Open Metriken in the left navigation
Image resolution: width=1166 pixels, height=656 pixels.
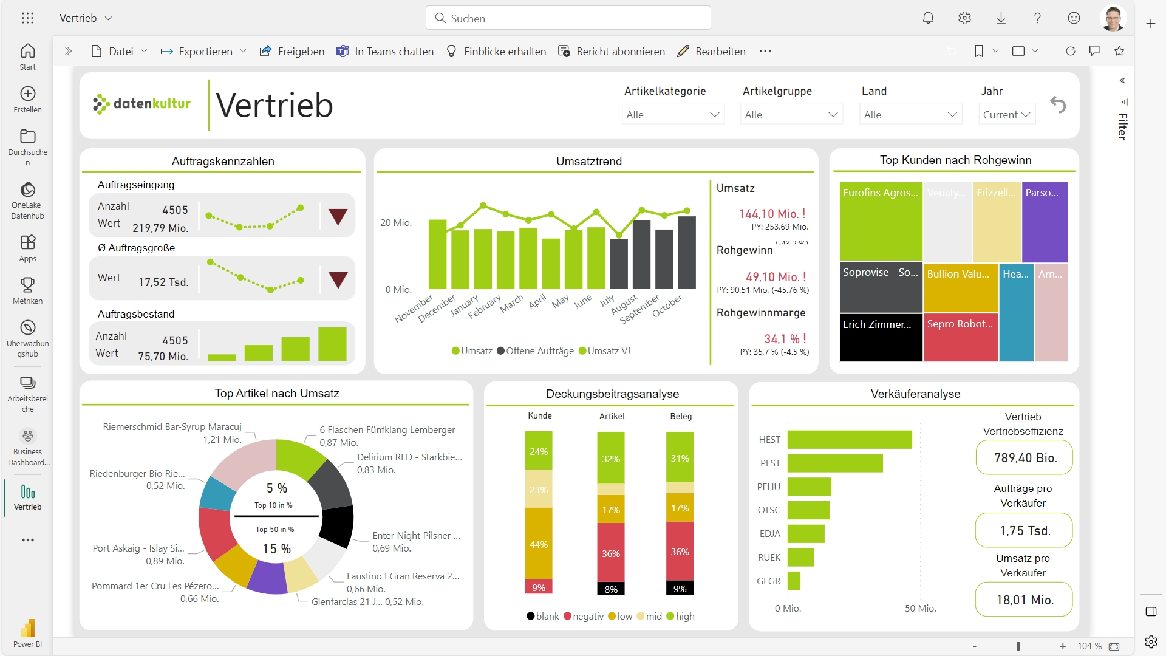pos(27,290)
